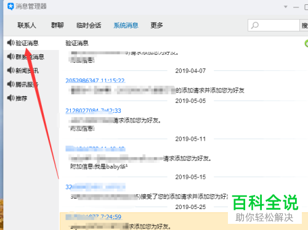Viewport: 308px width, 230px height.
Task: Click speaker icon beside 群系统消息
Action: 11,57
